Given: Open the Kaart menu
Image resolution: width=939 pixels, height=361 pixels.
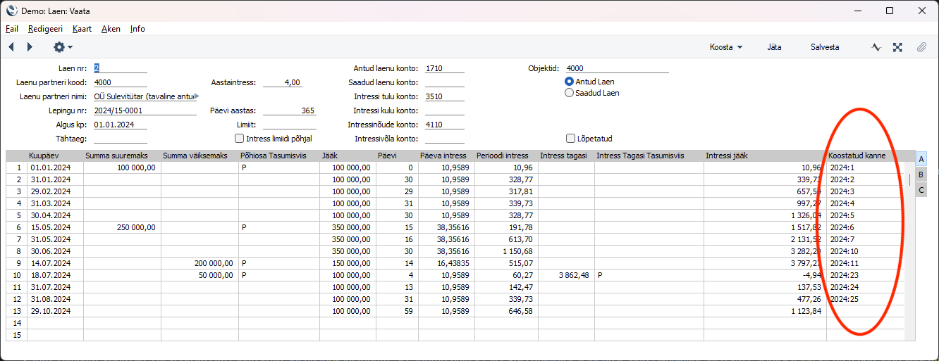Looking at the screenshot, I should coord(82,29).
